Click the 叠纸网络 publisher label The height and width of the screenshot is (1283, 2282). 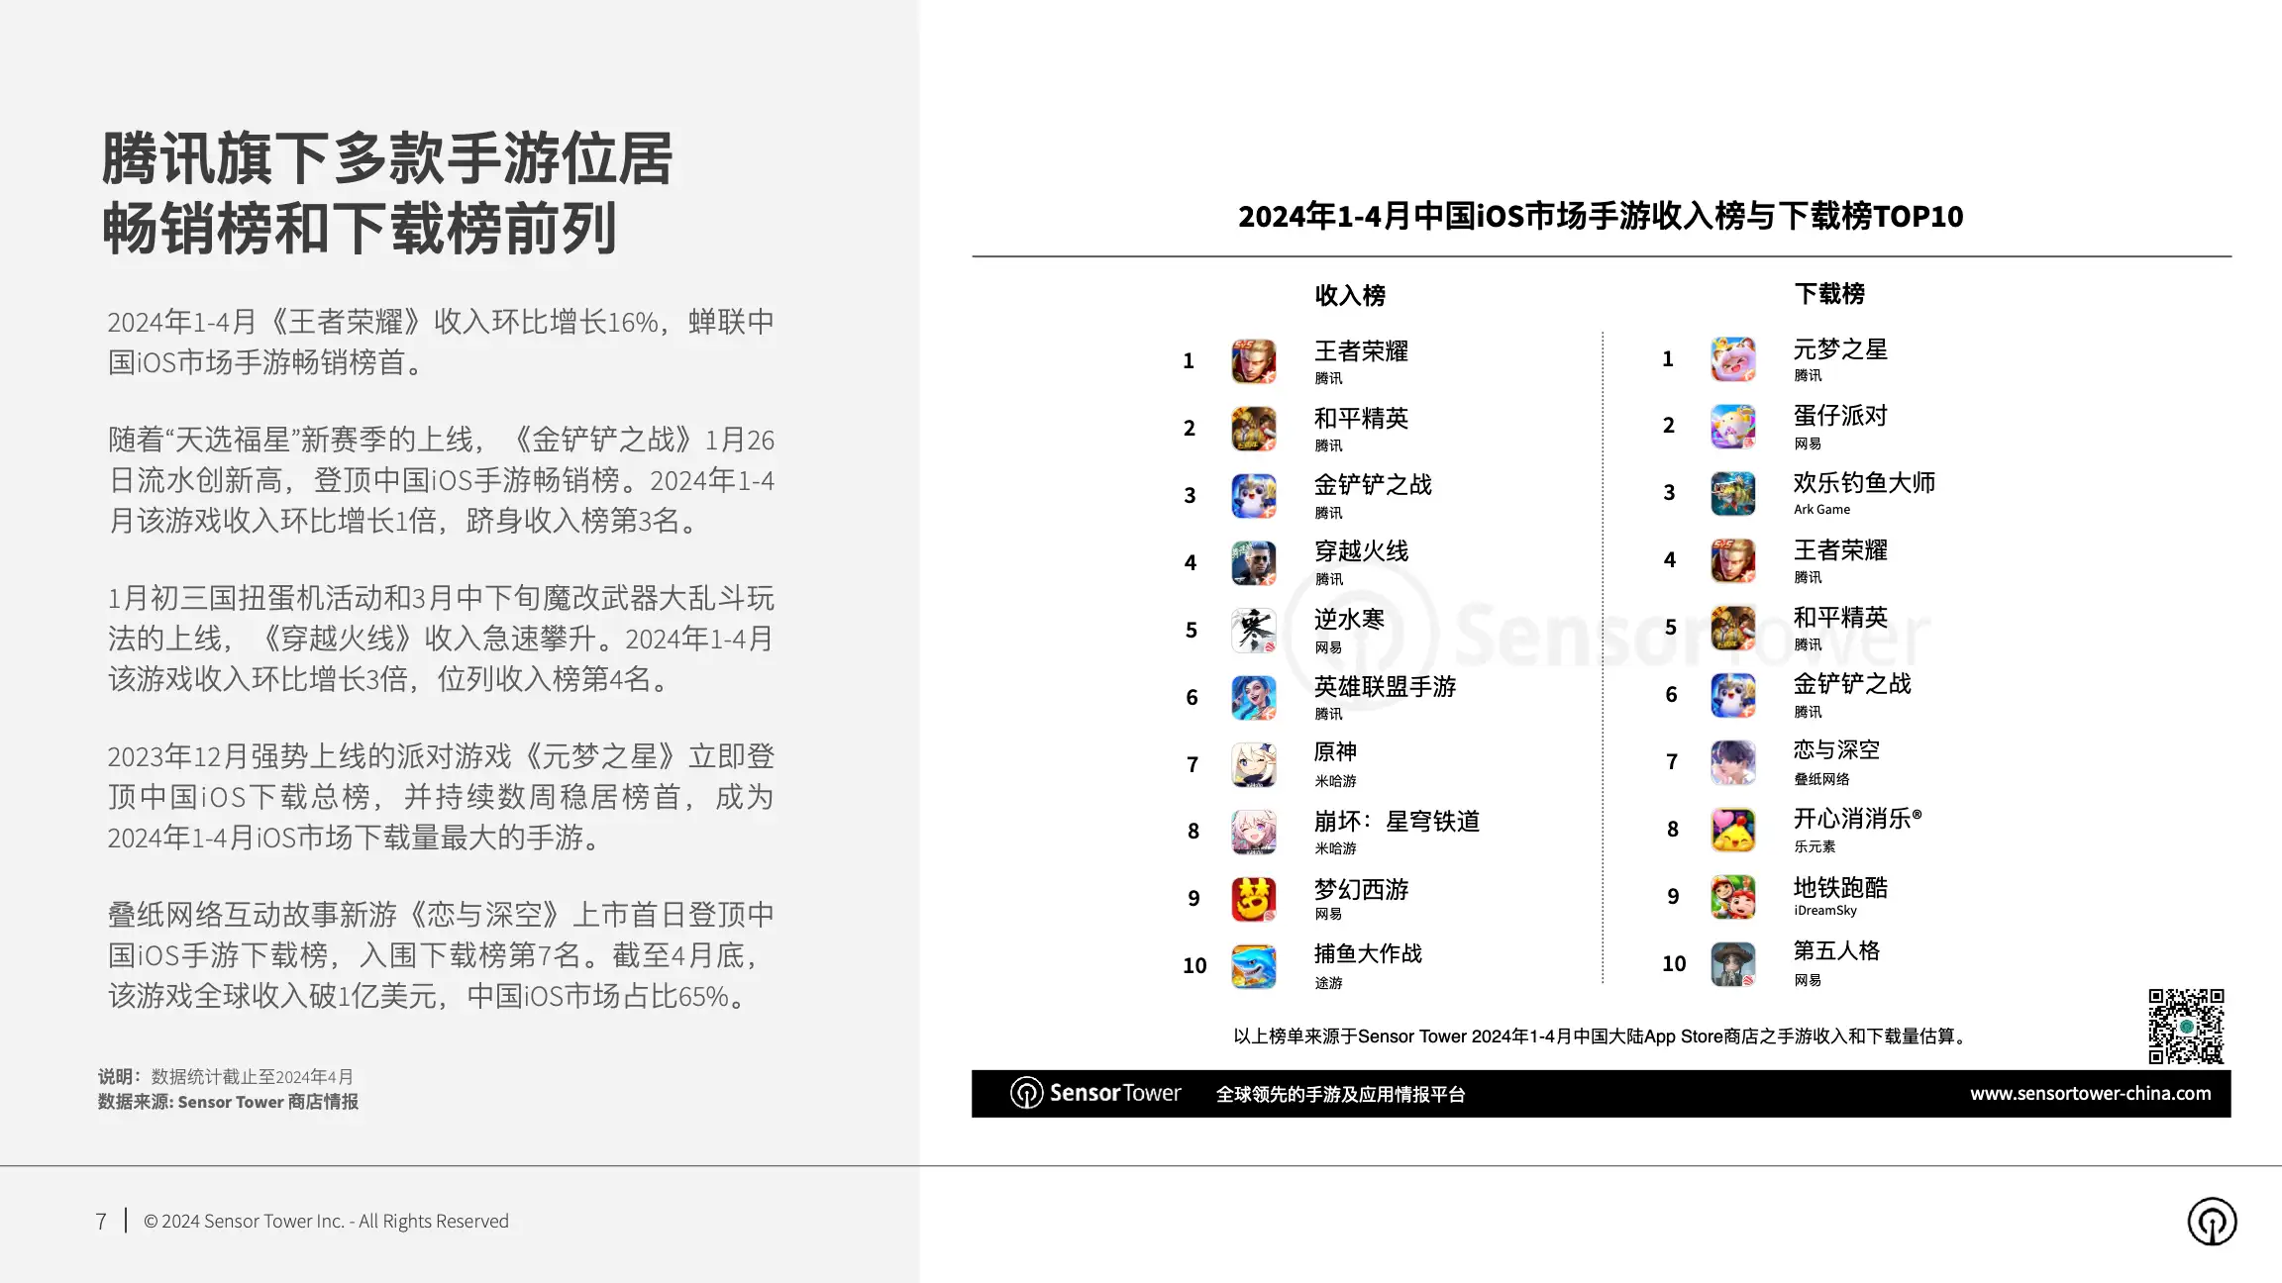click(x=1821, y=779)
